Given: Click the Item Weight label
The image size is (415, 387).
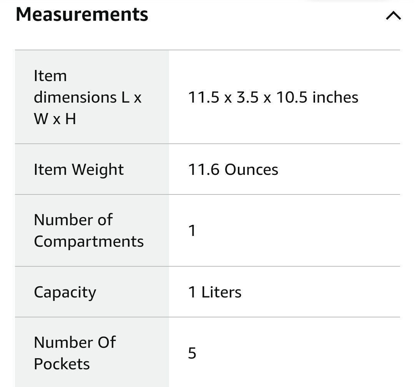Looking at the screenshot, I should (79, 169).
